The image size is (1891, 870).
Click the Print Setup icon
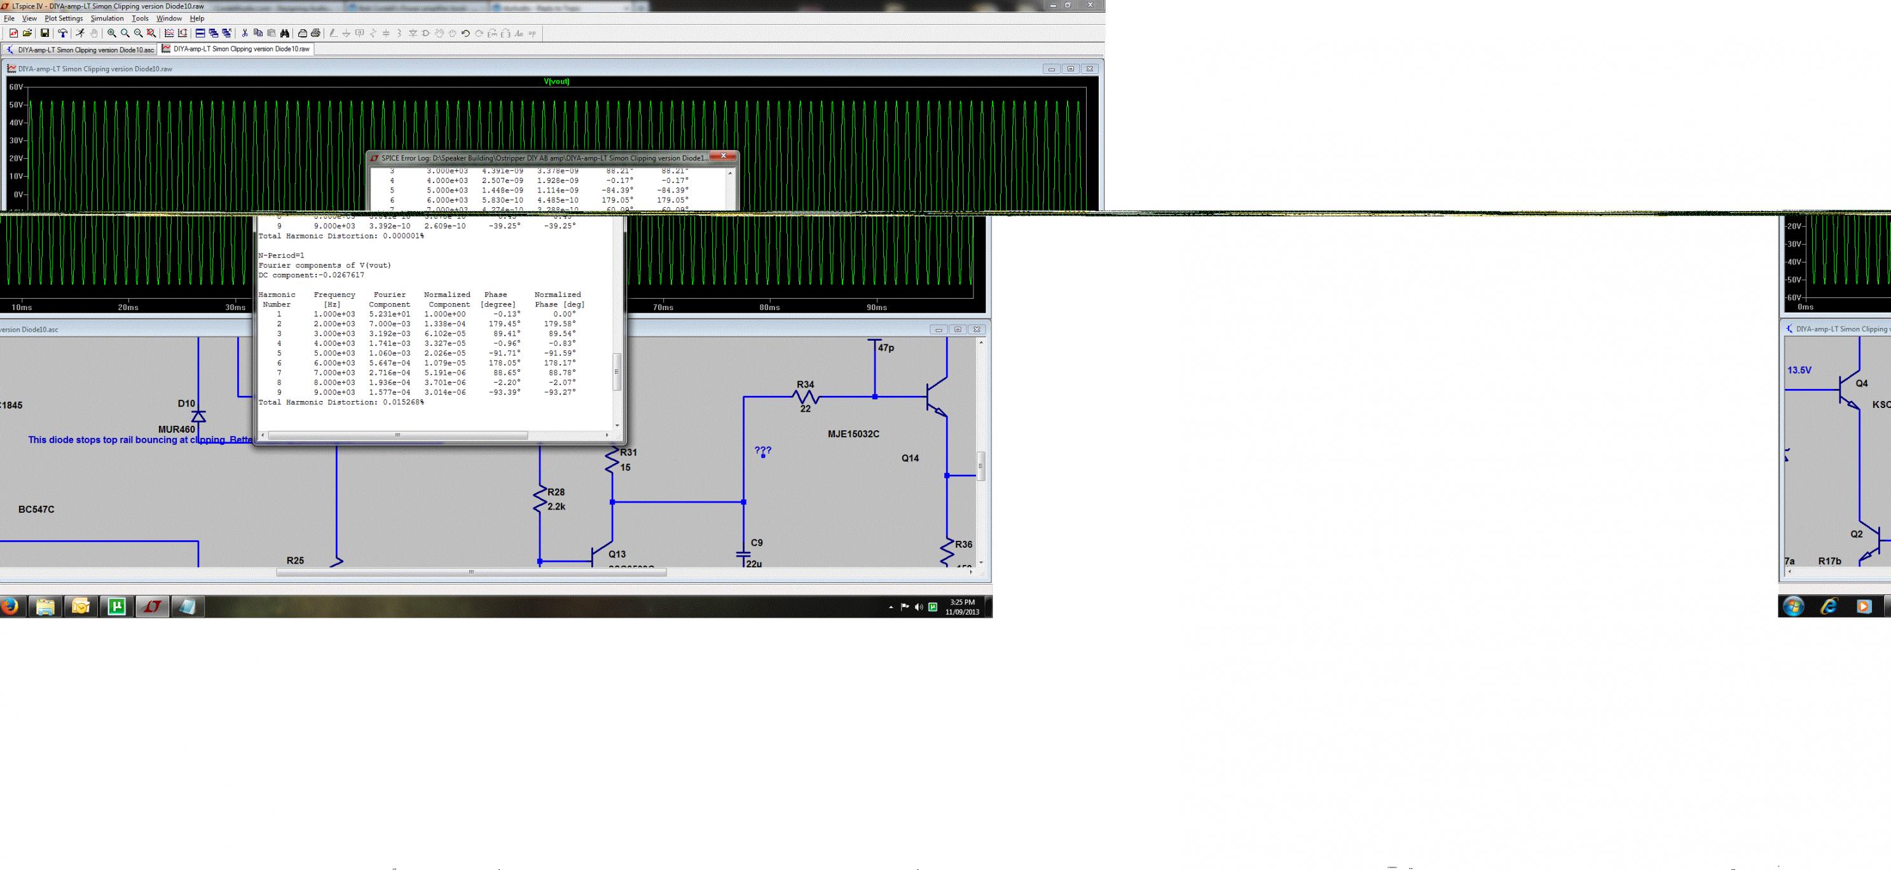pos(303,33)
